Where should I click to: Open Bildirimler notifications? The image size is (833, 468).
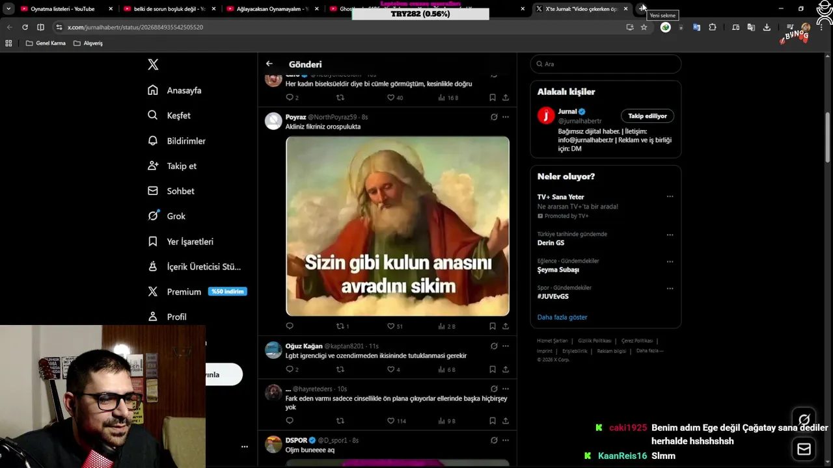(x=176, y=140)
